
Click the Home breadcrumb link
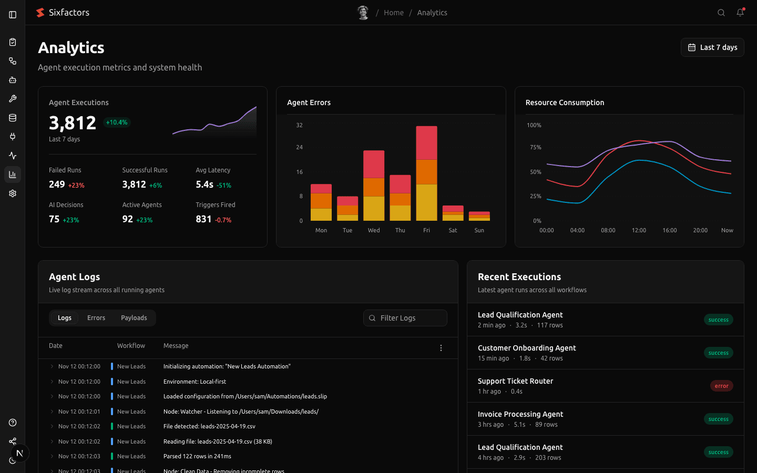point(394,13)
